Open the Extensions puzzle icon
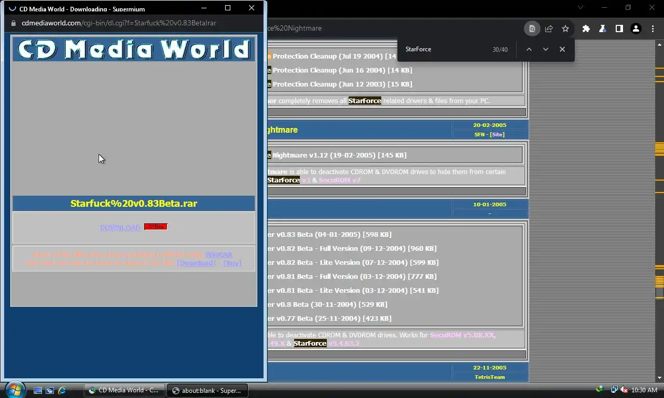 pyautogui.click(x=586, y=29)
